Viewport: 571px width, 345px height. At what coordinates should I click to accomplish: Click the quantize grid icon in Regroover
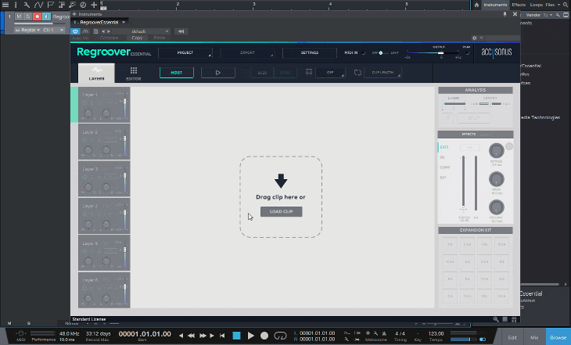click(309, 72)
